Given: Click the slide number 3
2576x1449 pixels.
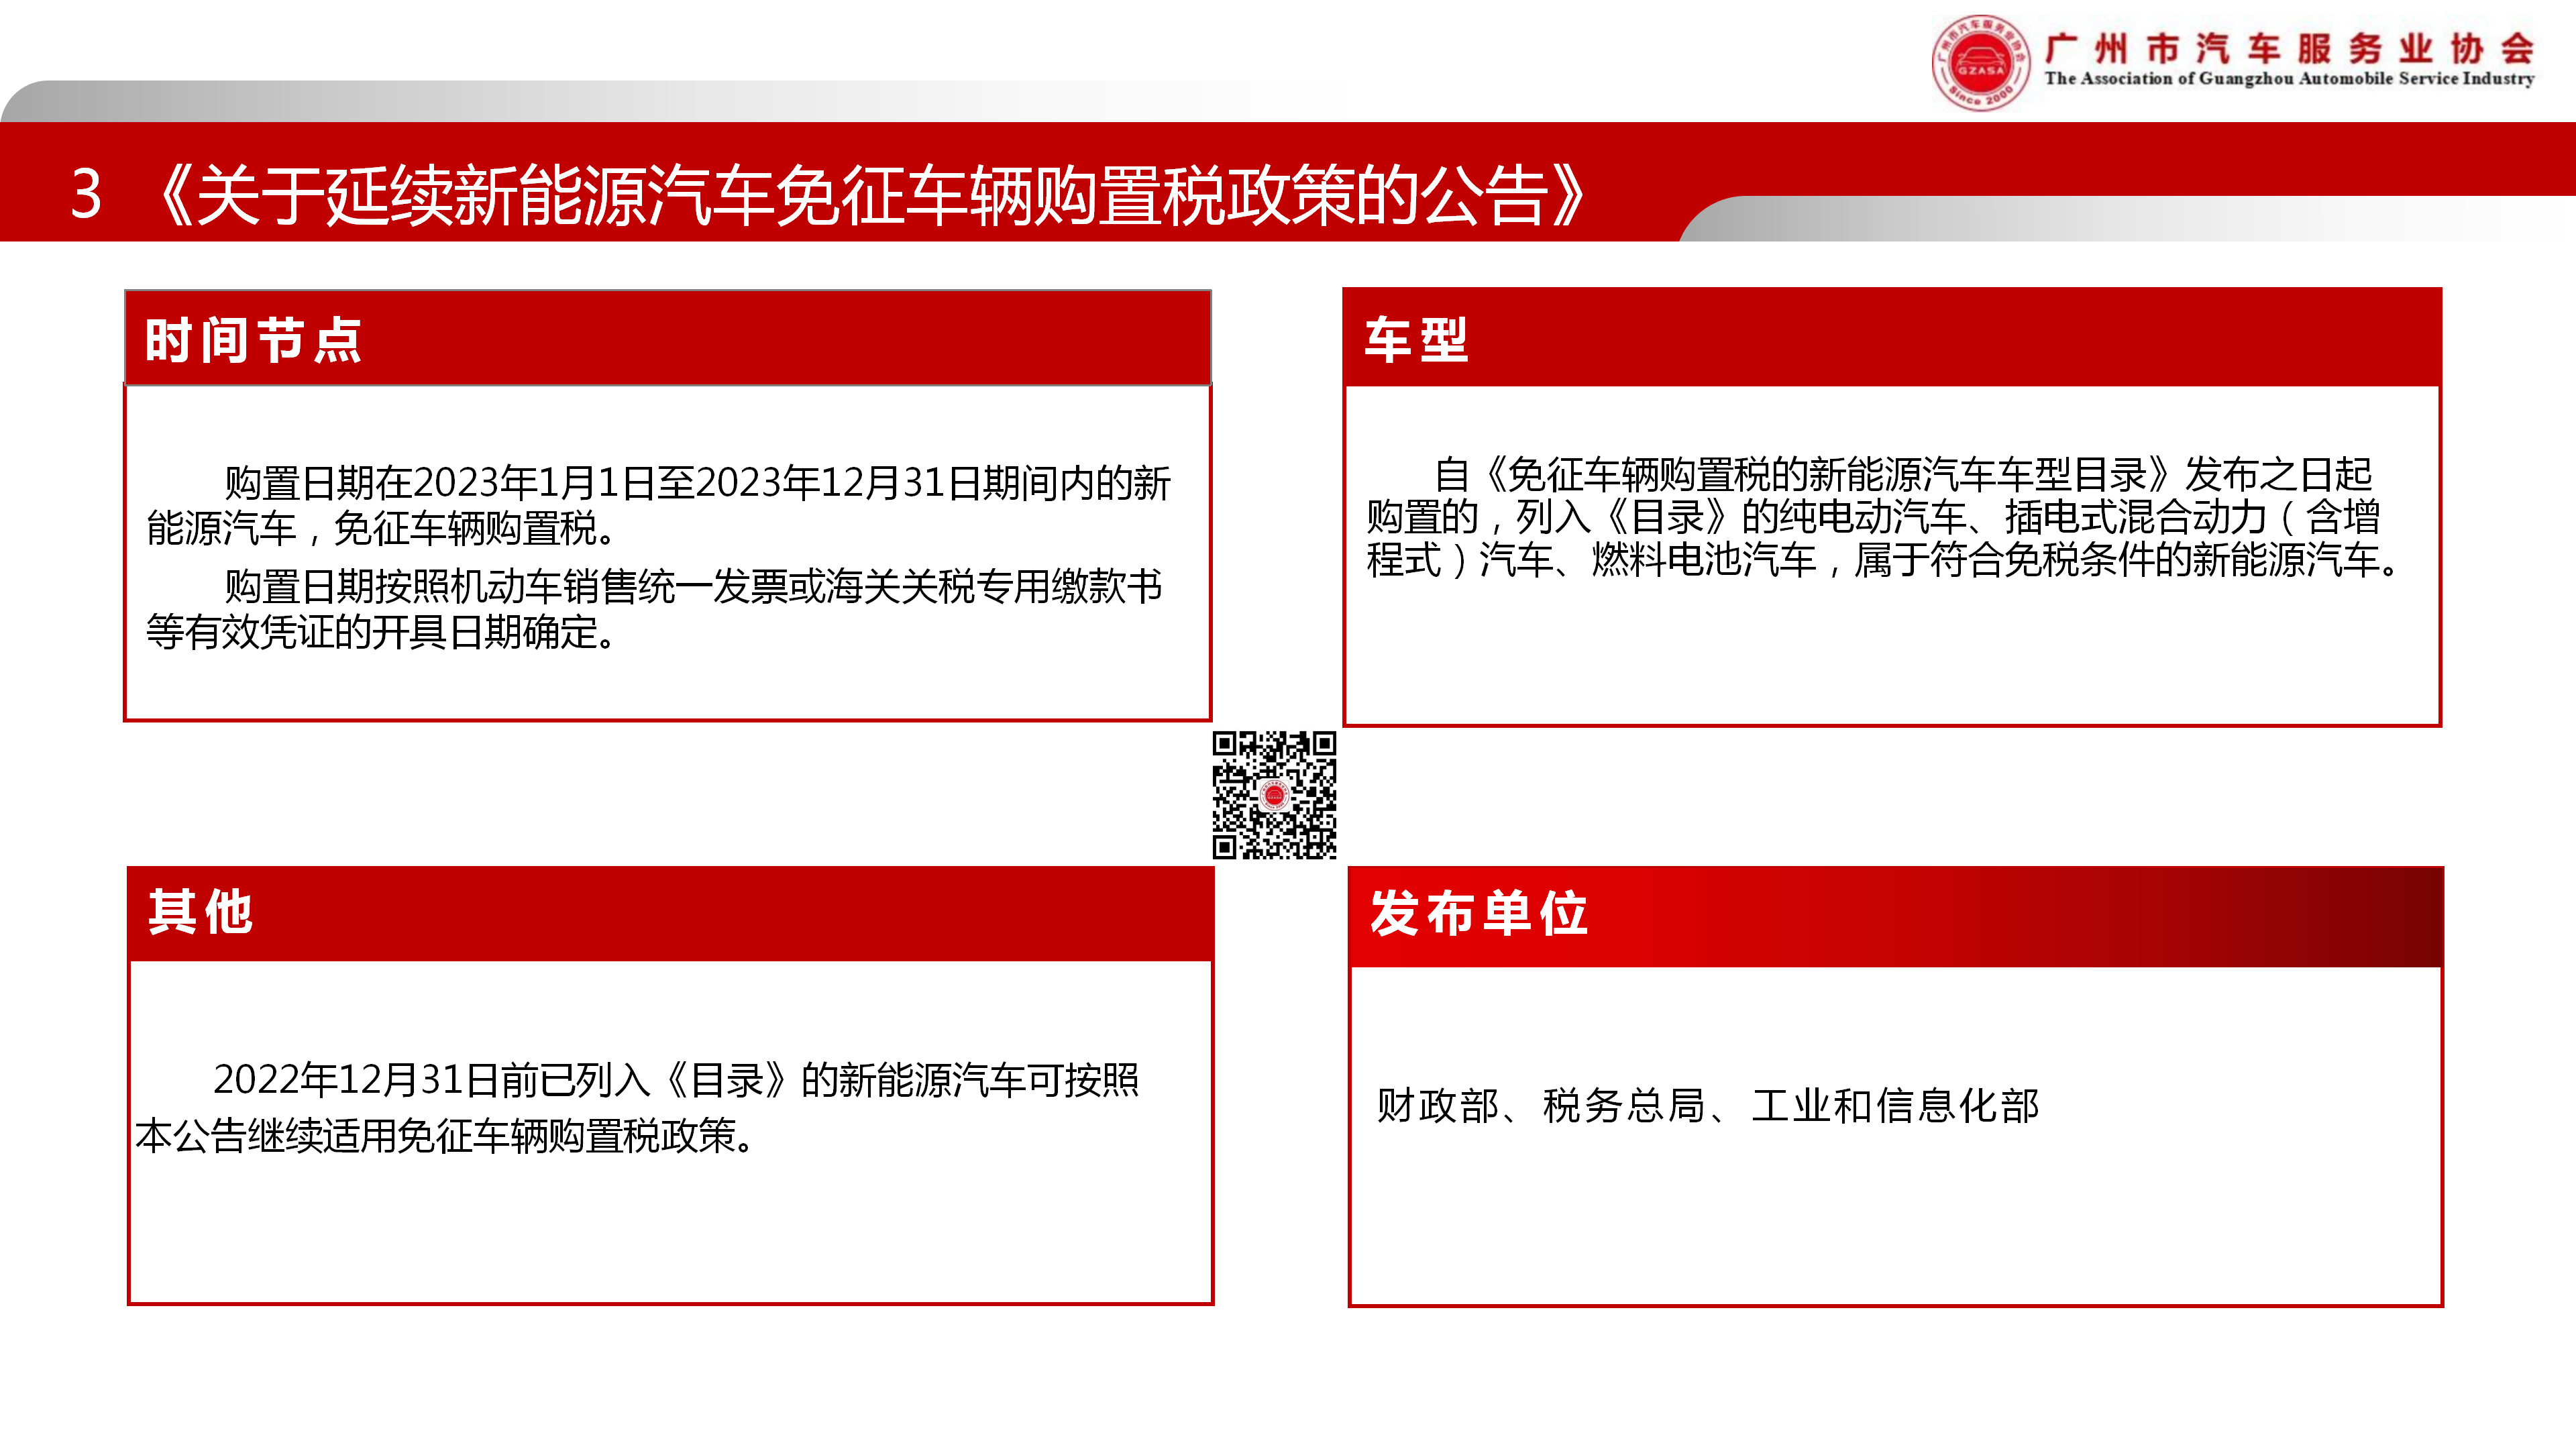Looking at the screenshot, I should pyautogui.click(x=86, y=194).
